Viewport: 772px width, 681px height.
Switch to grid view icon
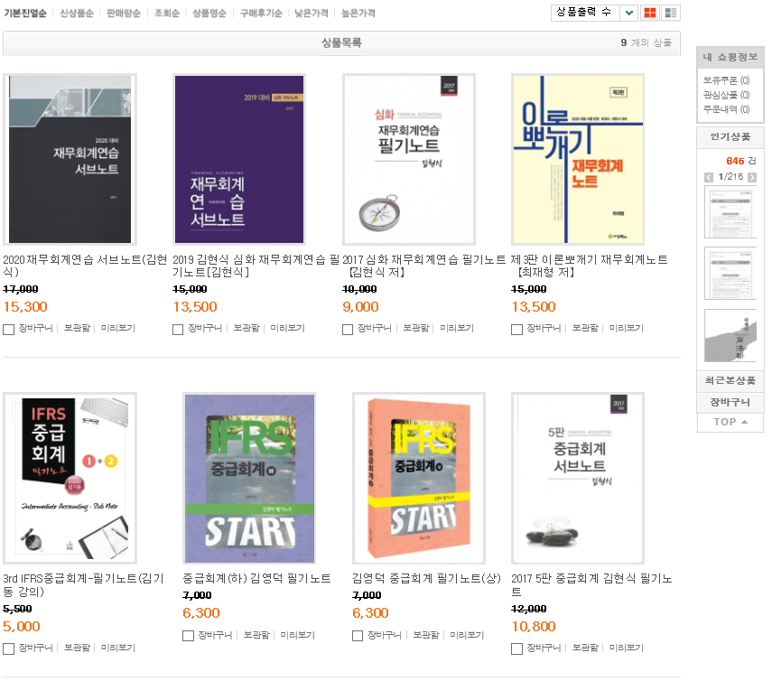pos(650,13)
